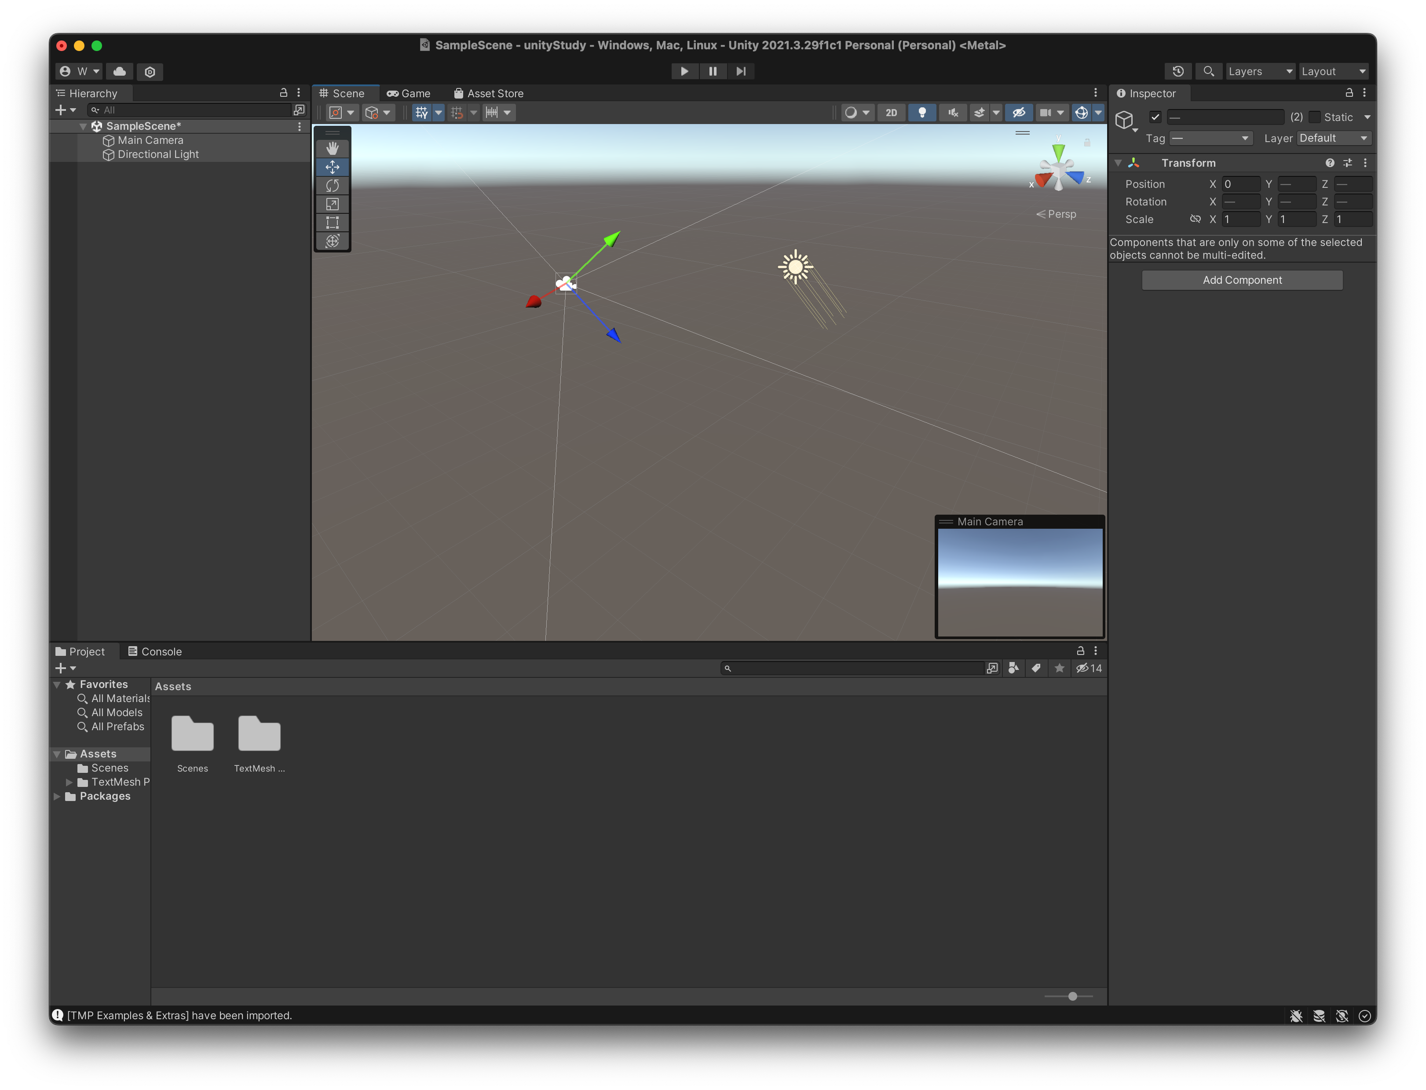1426x1090 pixels.
Task: Switch to the Game tab
Action: point(408,93)
